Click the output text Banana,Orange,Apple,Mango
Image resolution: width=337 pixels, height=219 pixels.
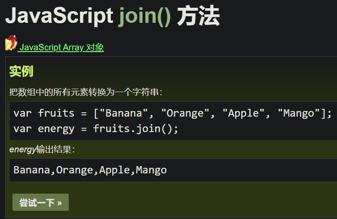90,170
